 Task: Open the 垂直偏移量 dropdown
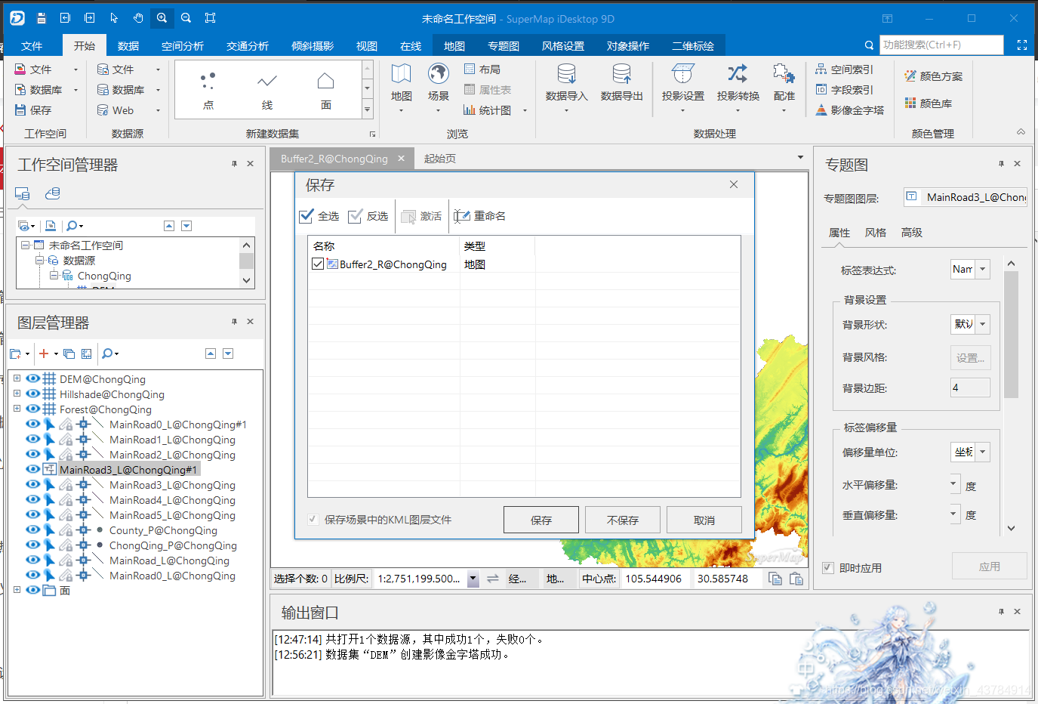click(953, 514)
